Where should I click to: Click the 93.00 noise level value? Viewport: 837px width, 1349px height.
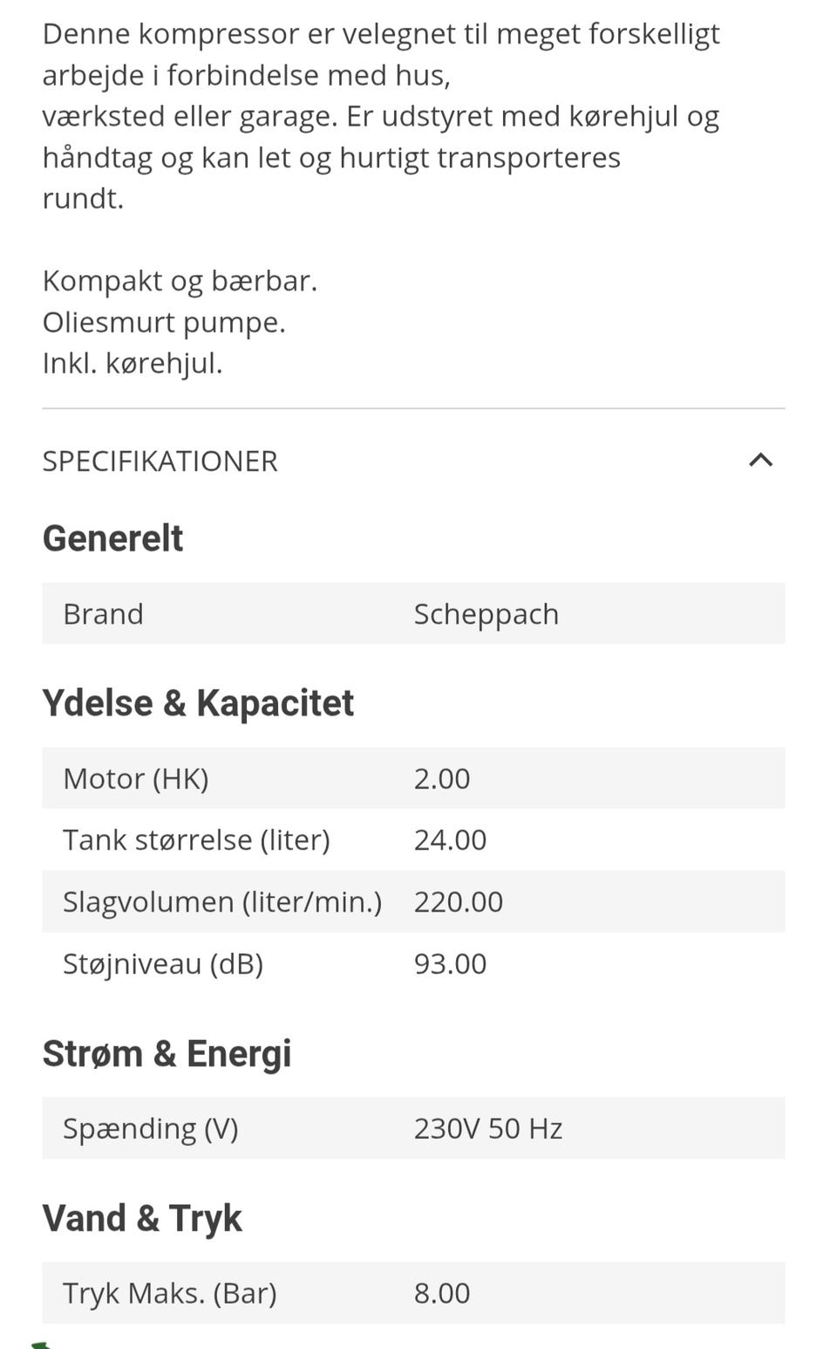(x=450, y=963)
